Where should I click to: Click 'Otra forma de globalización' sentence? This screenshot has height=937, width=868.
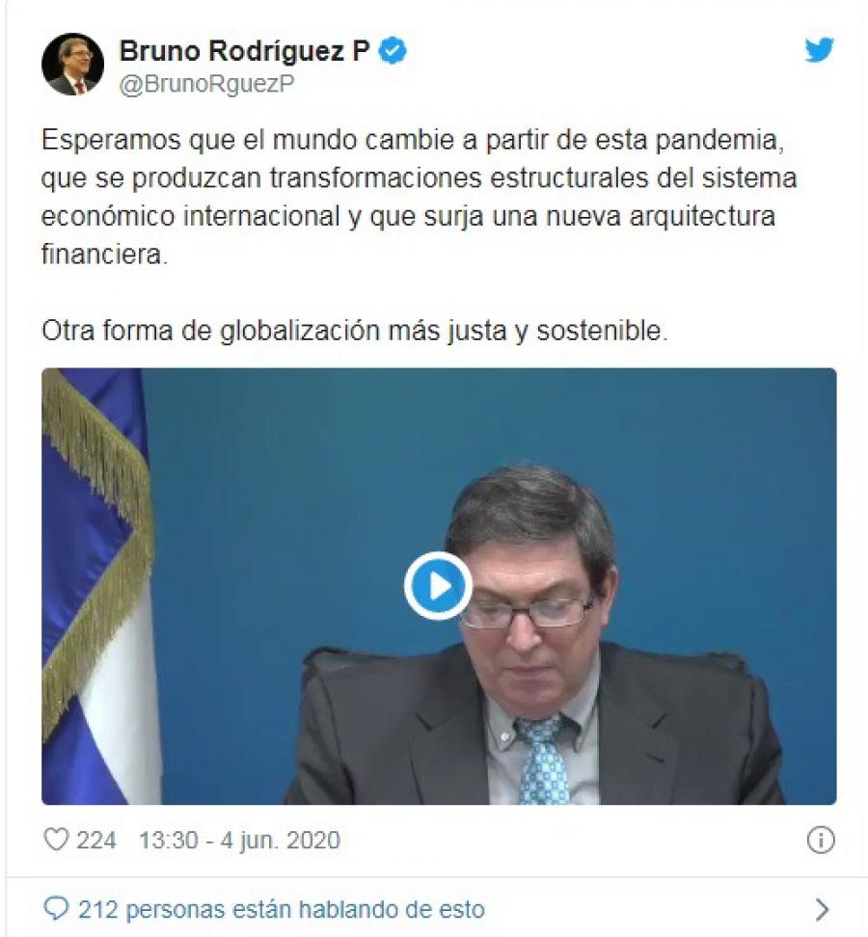[x=355, y=331]
